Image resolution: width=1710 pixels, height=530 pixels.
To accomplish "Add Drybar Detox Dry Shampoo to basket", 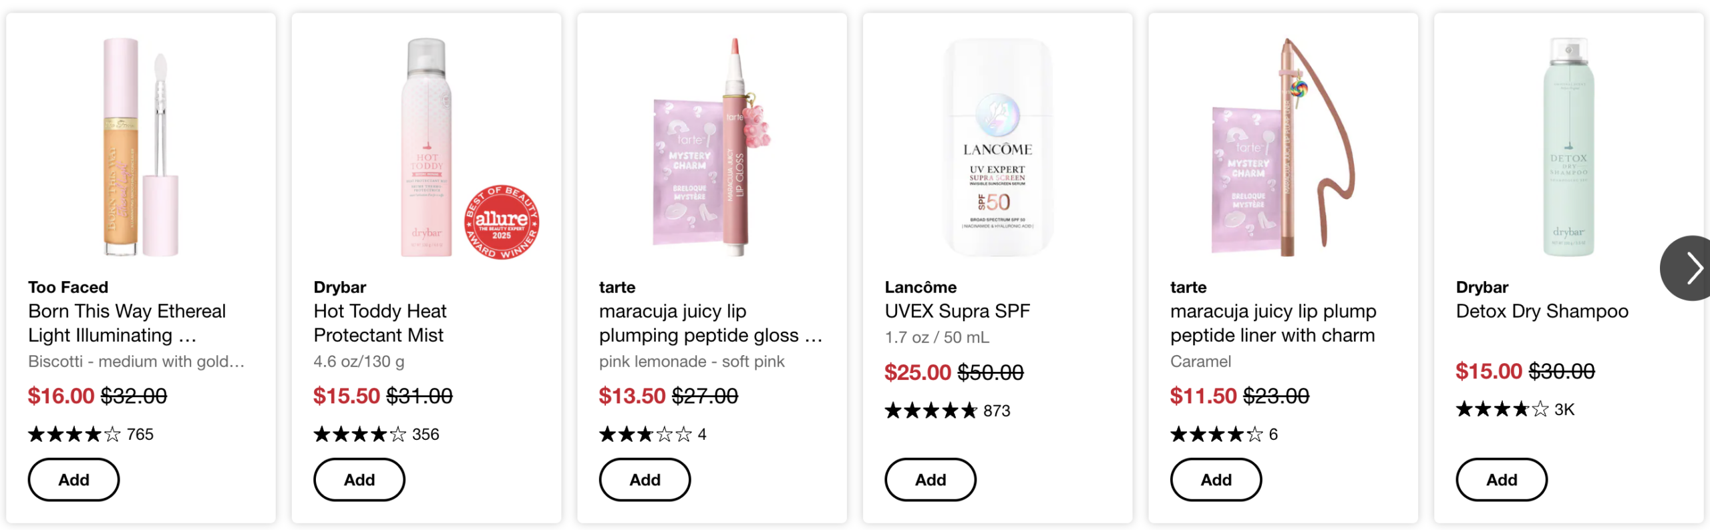I will click(x=1502, y=479).
